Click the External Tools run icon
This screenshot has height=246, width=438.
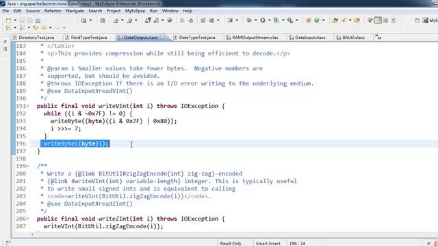[290, 20]
